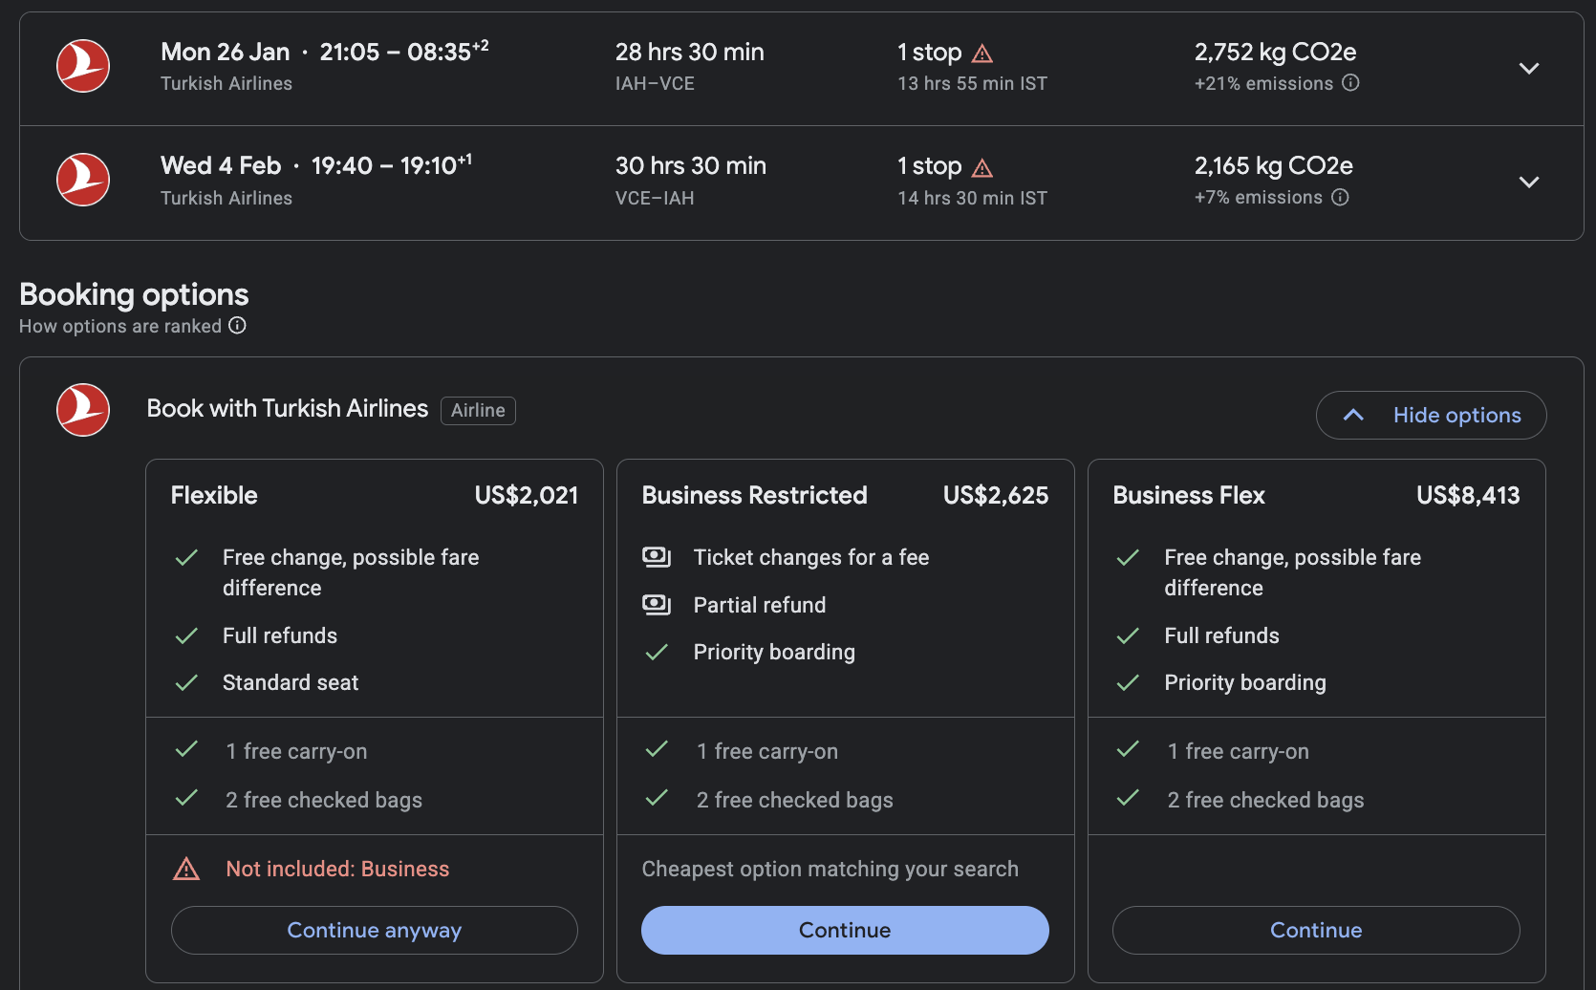Click Cheapest option matching your search text
The width and height of the screenshot is (1596, 990).
830,869
